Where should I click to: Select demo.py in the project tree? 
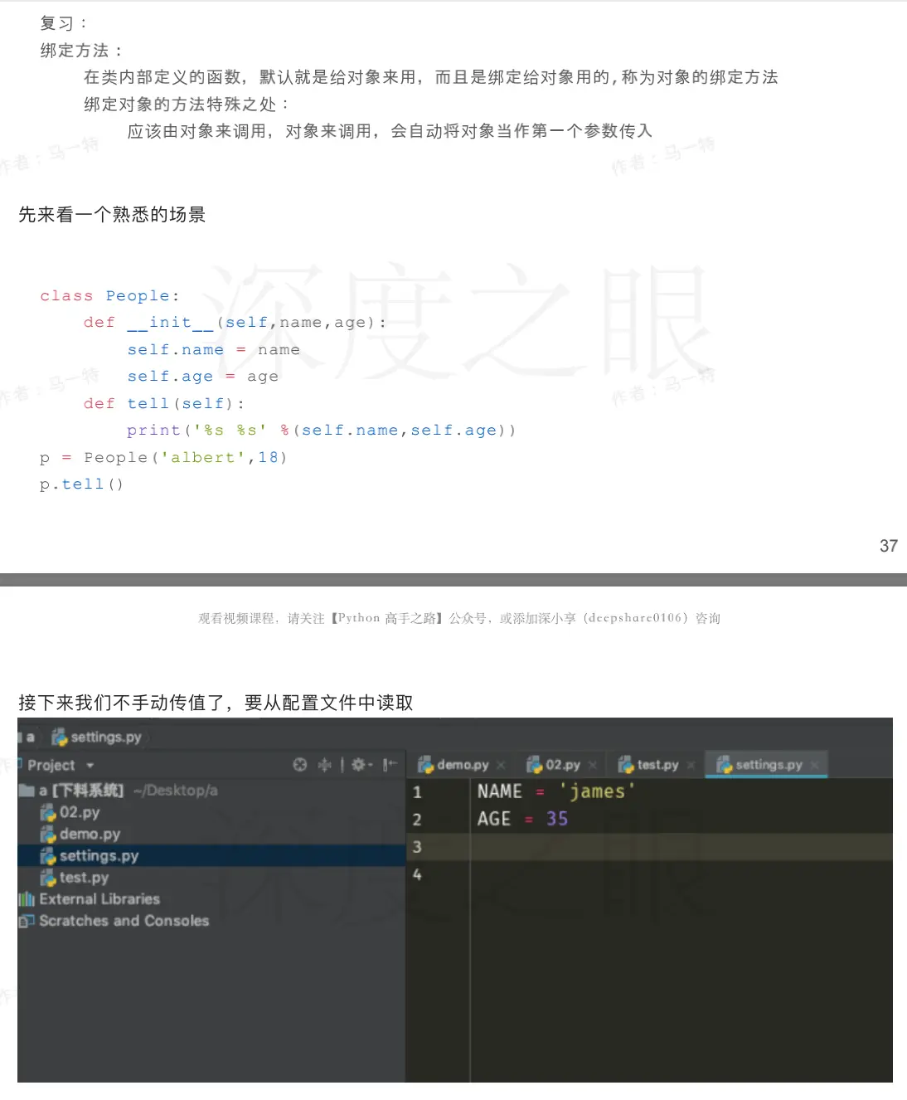(90, 835)
